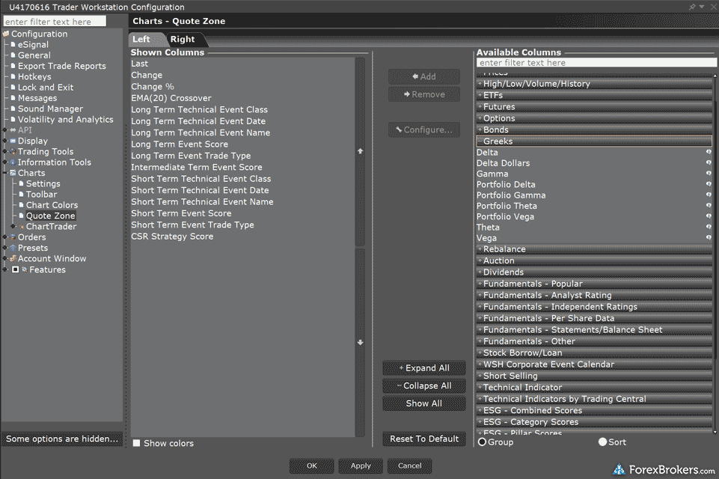Select the Group radio button

[482, 442]
